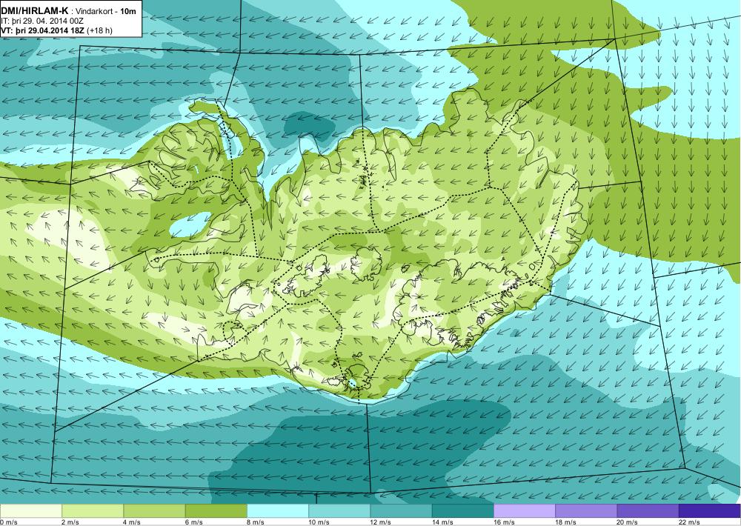
Task: Click the '12 m/s' legend label
Action: [x=381, y=522]
